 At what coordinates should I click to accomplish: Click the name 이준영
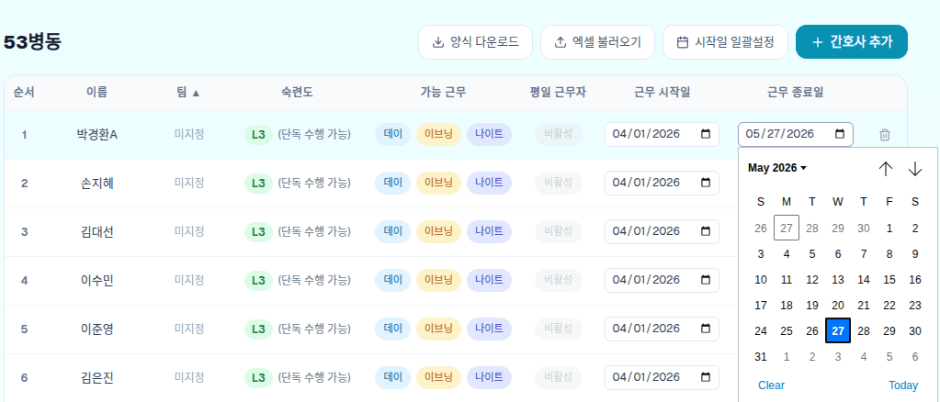point(96,329)
